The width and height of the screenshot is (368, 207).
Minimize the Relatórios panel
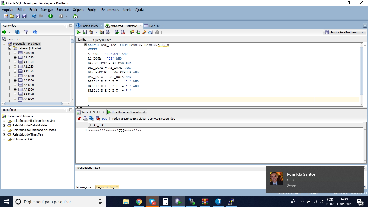tap(70, 110)
